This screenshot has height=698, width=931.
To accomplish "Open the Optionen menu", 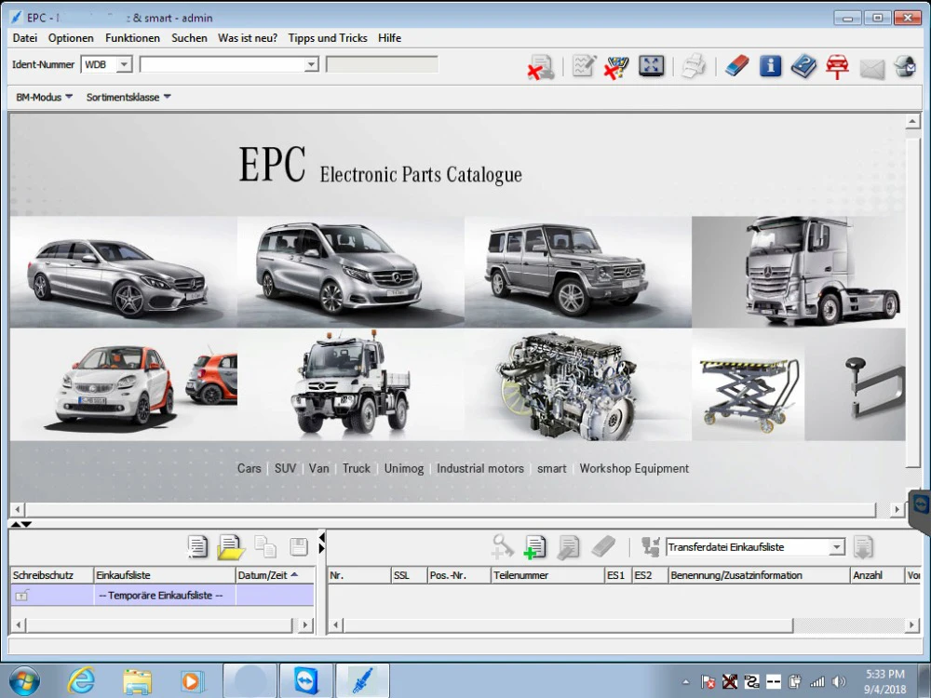I will click(x=71, y=38).
